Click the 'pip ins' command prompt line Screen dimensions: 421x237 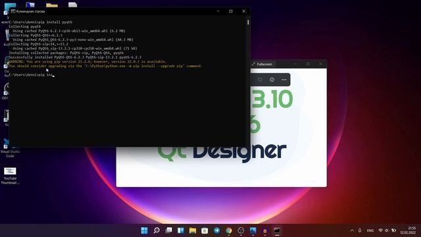31,74
